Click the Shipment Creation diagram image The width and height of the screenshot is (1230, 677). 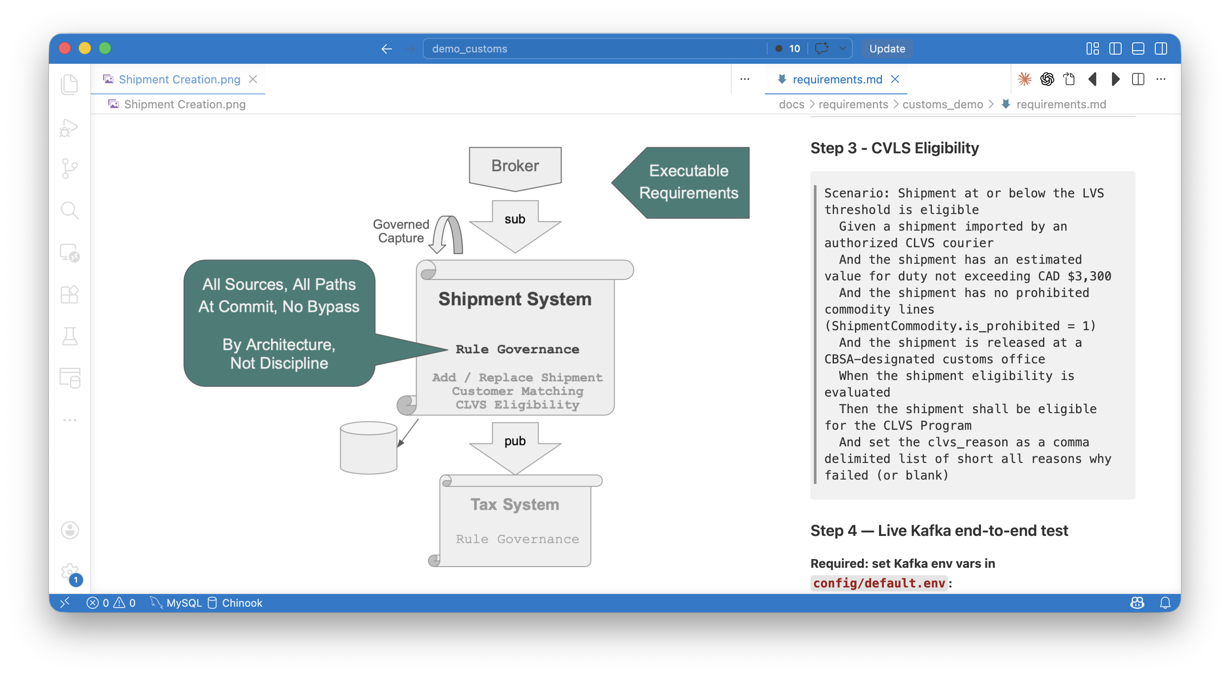(x=466, y=357)
